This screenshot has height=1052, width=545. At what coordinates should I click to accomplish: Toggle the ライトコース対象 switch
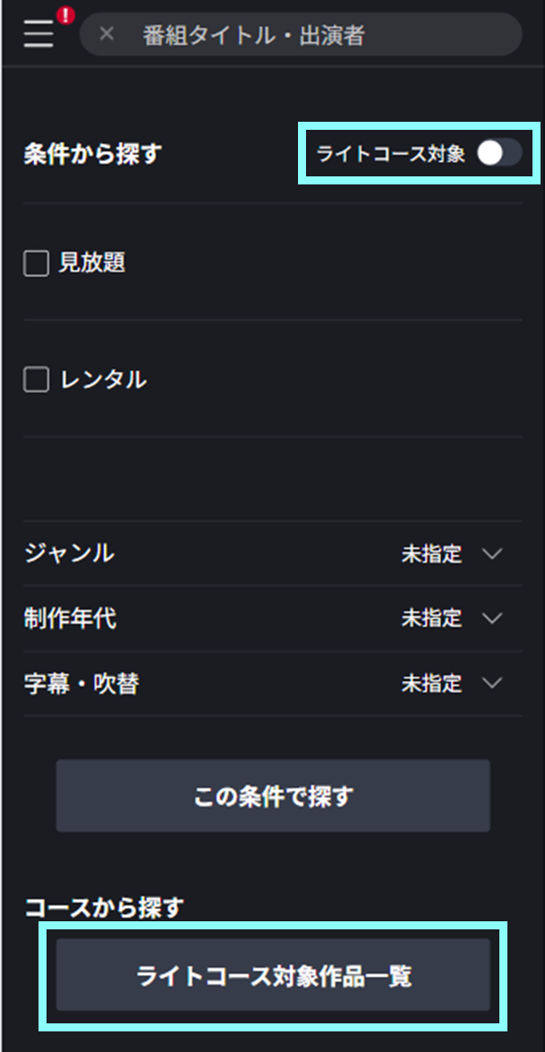point(498,154)
